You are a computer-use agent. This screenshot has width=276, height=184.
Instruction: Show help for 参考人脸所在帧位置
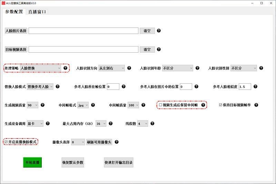pyautogui.click(x=124, y=86)
